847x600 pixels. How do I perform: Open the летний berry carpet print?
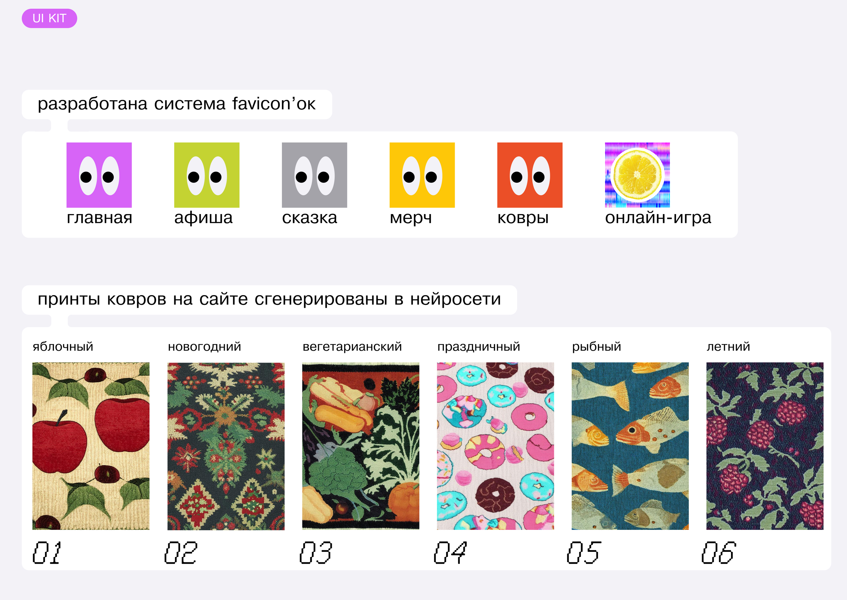pyautogui.click(x=765, y=446)
